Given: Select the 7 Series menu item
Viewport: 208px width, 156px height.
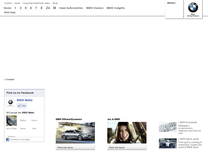Looking at the screenshot, I should 36,8.
